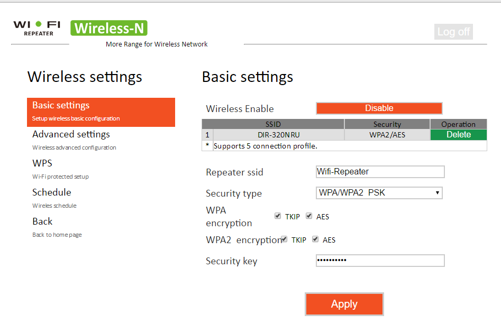Go Back to the home page

(42, 221)
